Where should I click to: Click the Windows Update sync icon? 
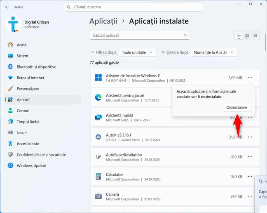tap(10, 166)
